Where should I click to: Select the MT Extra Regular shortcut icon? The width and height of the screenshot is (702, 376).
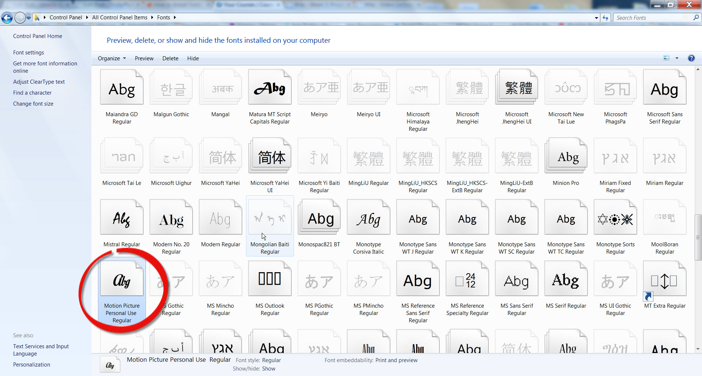pos(665,280)
